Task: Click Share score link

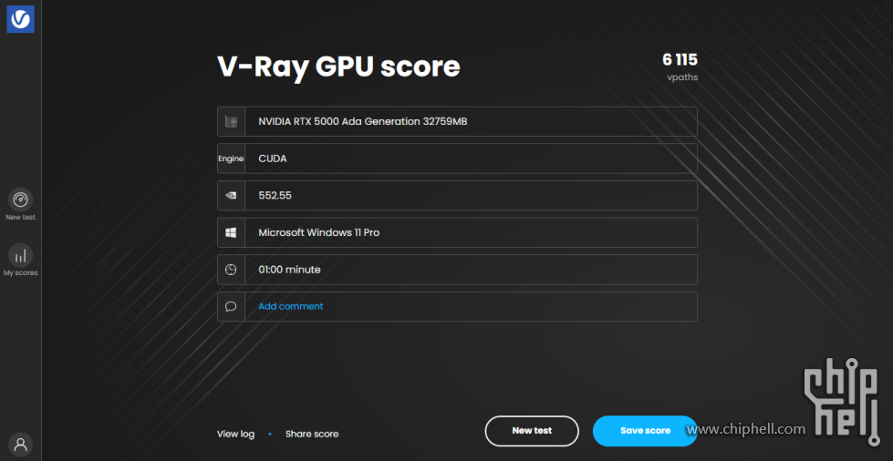Action: 312,434
